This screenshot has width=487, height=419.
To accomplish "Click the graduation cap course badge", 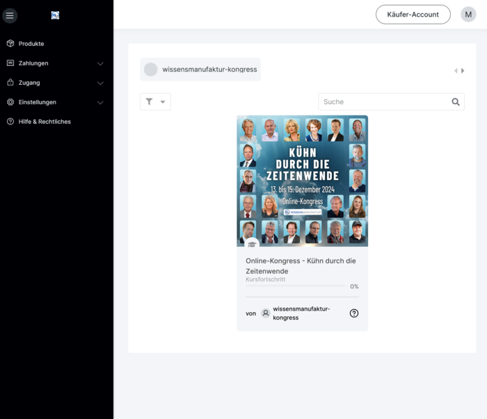I will tap(252, 244).
